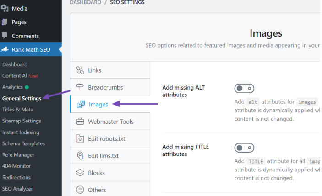Viewport: 322px width, 196px height.
Task: Click the Links tab chain icon
Action: click(80, 70)
